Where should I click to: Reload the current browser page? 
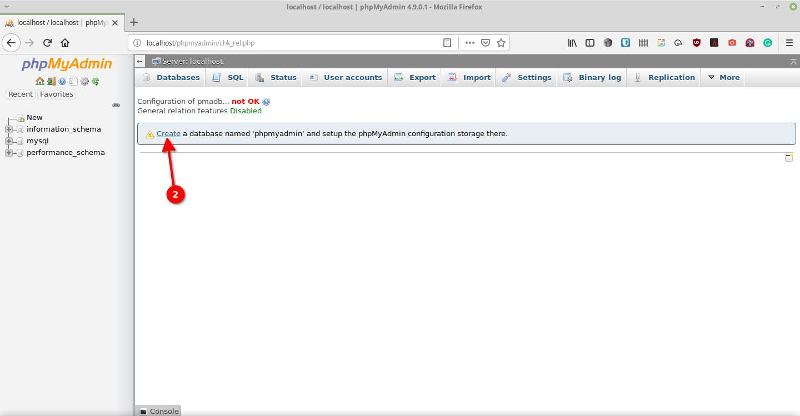click(48, 43)
